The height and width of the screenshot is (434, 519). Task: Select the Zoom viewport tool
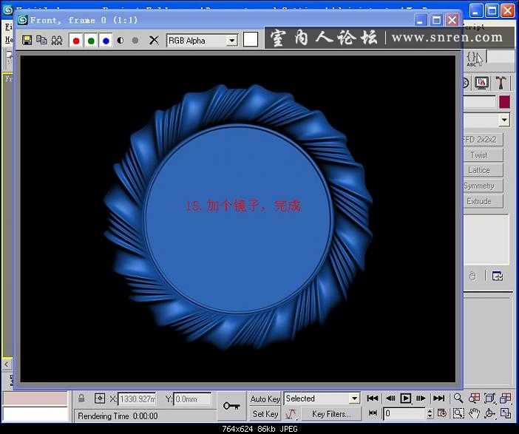[458, 399]
